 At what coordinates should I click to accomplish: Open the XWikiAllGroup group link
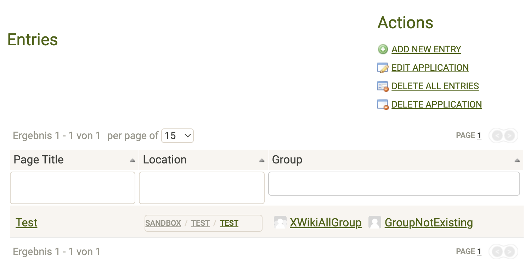point(326,223)
